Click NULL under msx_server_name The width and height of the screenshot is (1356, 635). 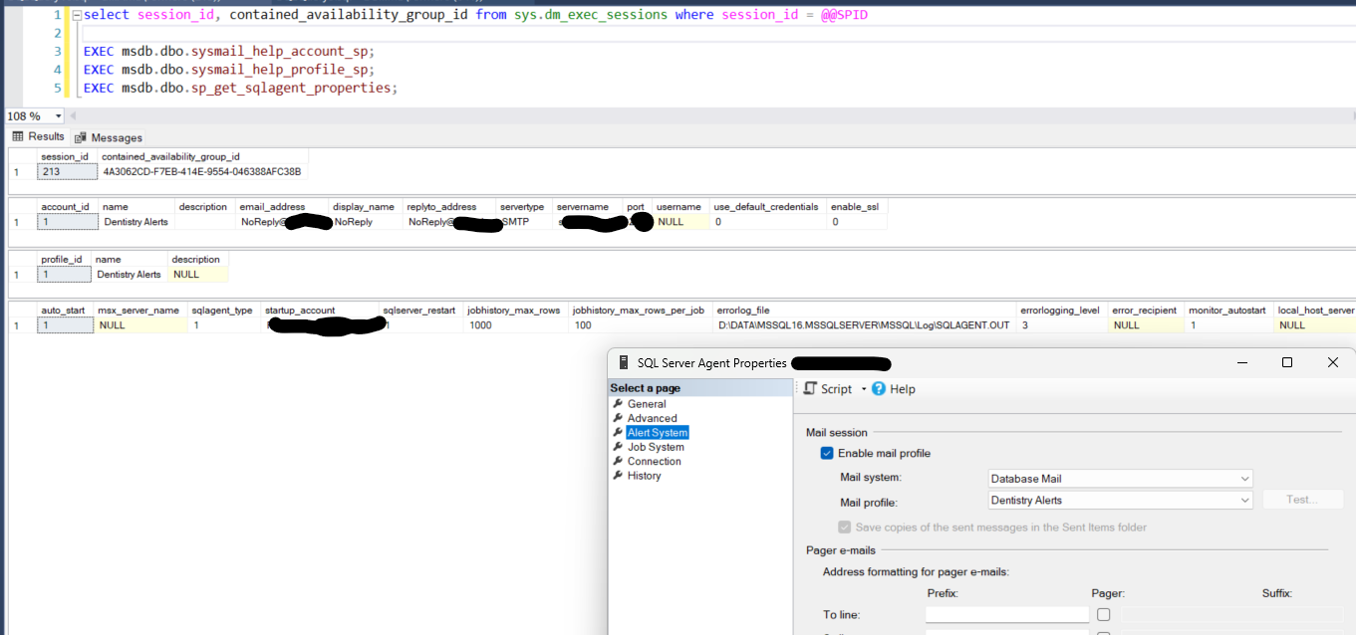click(141, 325)
